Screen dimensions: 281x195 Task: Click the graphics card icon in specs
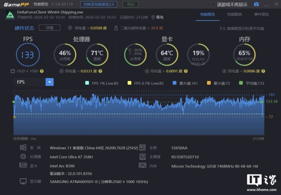pyautogui.click(x=23, y=165)
